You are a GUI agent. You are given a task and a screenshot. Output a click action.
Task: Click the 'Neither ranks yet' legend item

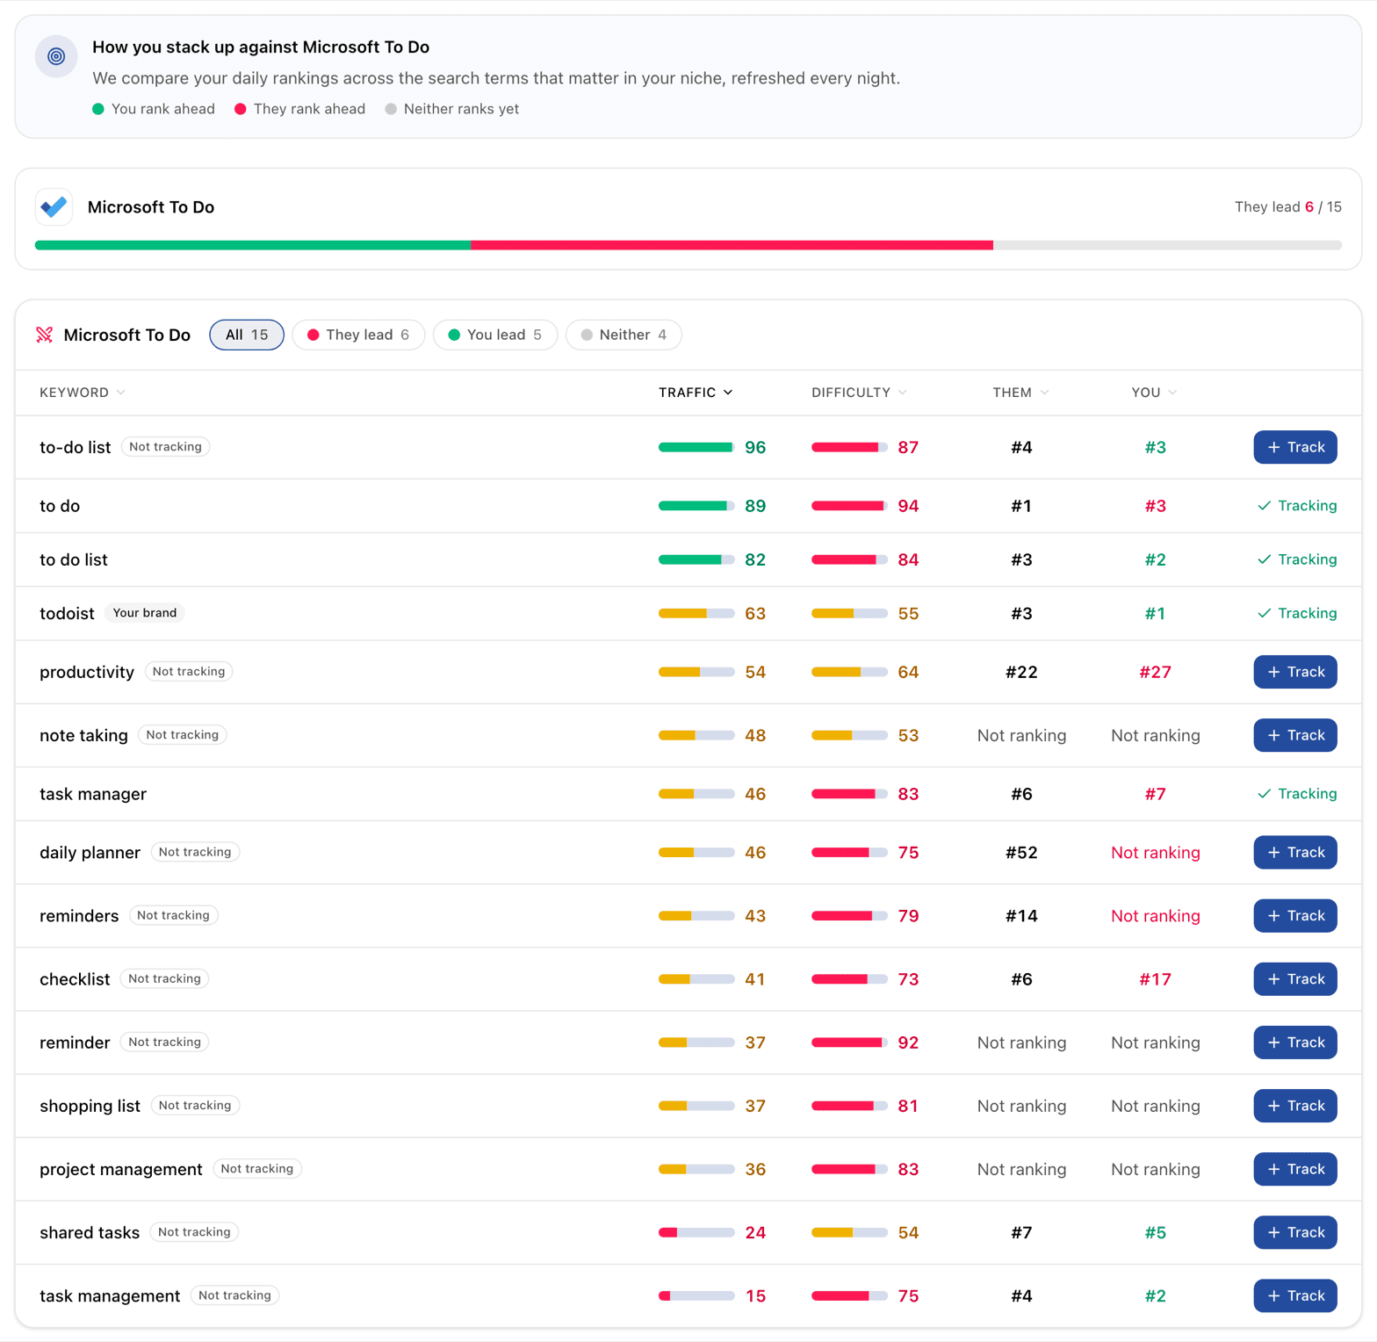click(x=452, y=109)
